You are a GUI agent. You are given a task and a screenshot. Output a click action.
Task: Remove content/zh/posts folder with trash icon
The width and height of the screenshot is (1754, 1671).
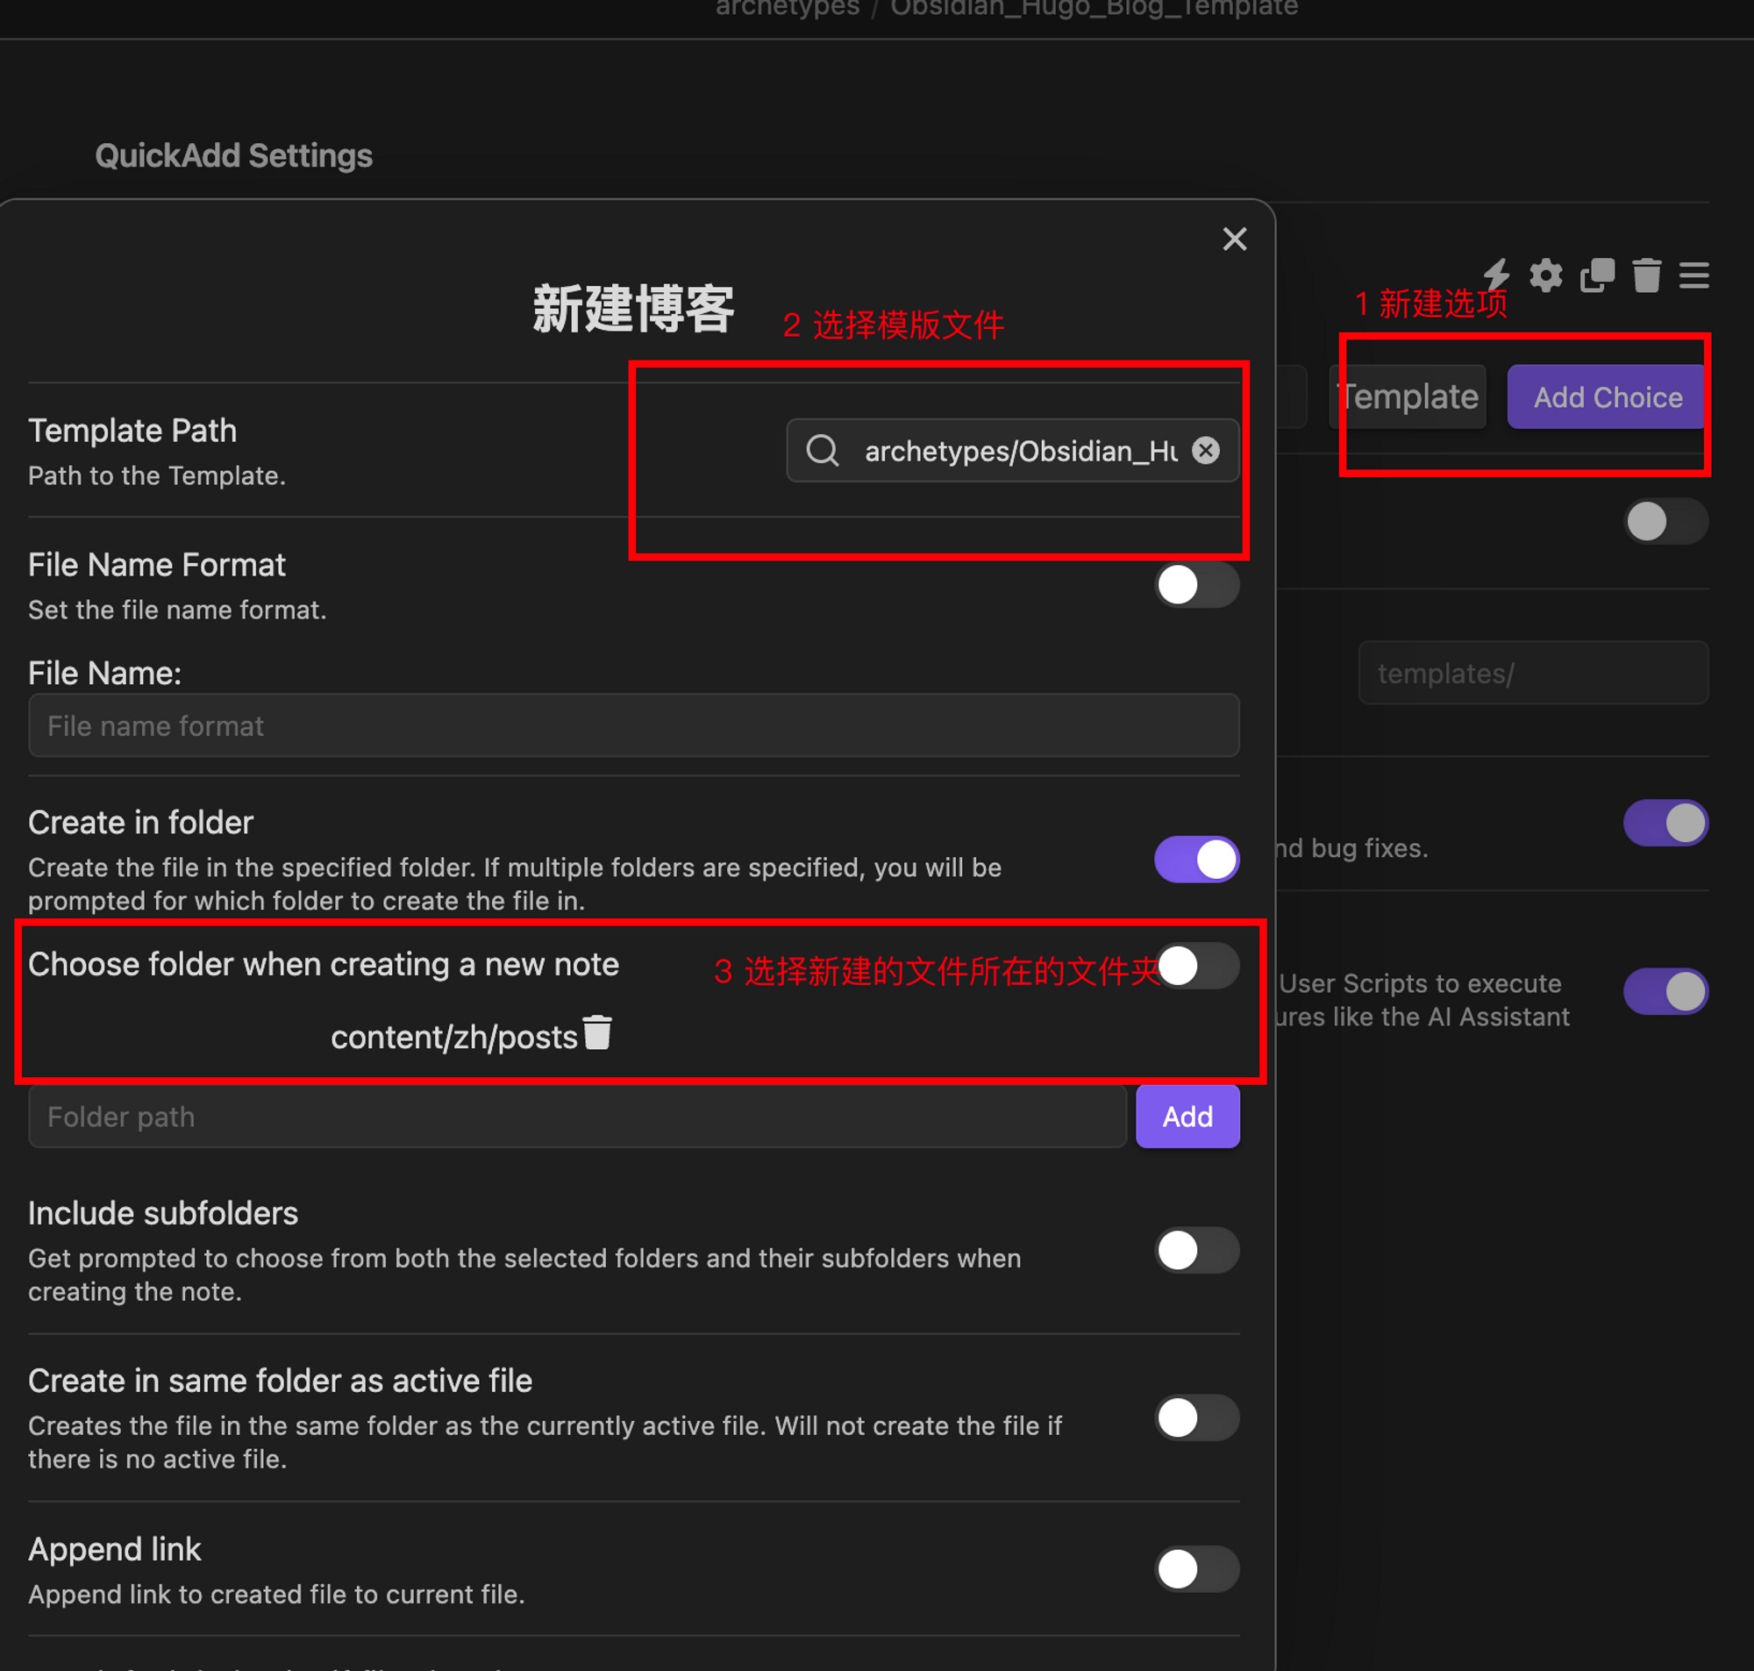[597, 1032]
